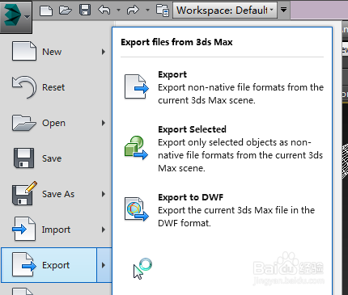The width and height of the screenshot is (348, 295).
Task: Click the Undo arrow in toolbar
Action: coord(104,10)
